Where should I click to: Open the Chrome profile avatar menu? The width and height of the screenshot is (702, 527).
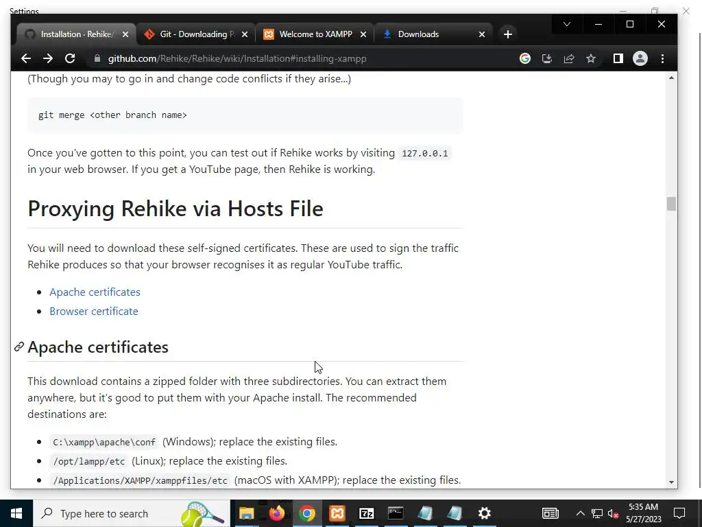point(640,58)
